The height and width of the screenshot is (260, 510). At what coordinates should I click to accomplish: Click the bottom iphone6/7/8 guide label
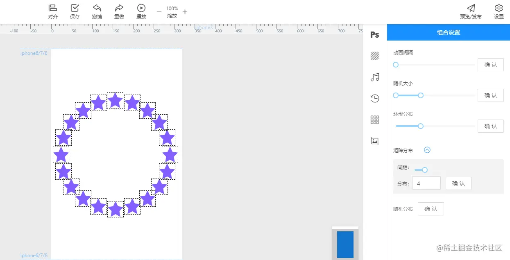point(34,255)
